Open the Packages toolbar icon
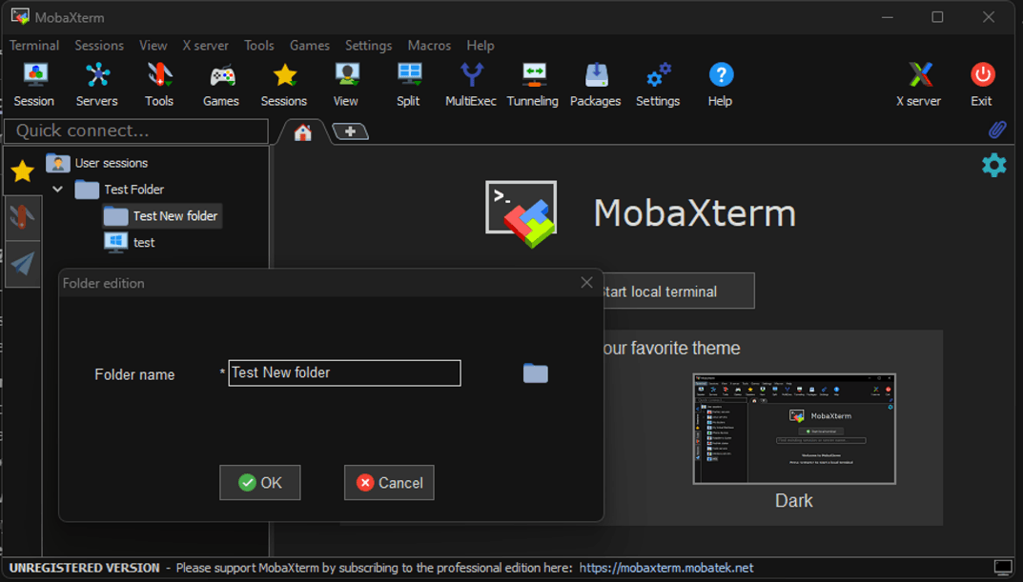The image size is (1023, 582). 595,84
